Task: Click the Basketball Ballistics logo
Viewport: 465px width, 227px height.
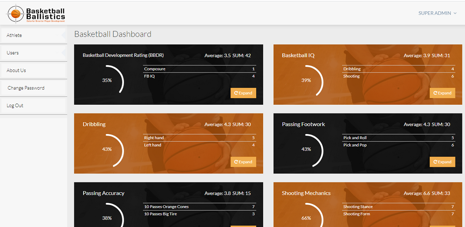Action: click(36, 14)
